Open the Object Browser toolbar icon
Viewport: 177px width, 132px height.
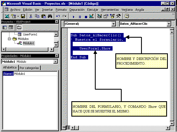tap(112, 16)
